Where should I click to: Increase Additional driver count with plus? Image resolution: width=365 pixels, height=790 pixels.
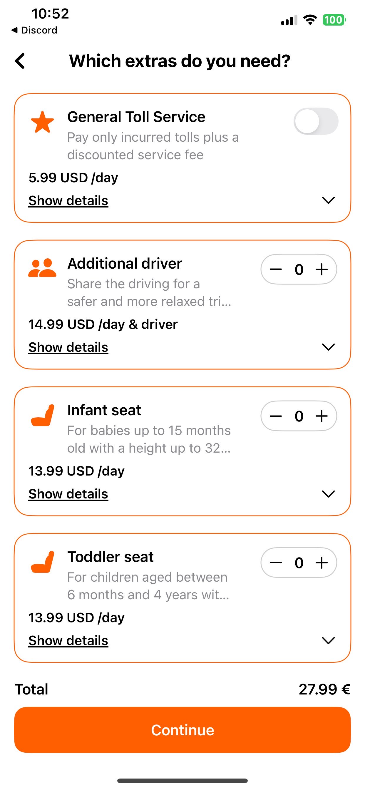[322, 270]
